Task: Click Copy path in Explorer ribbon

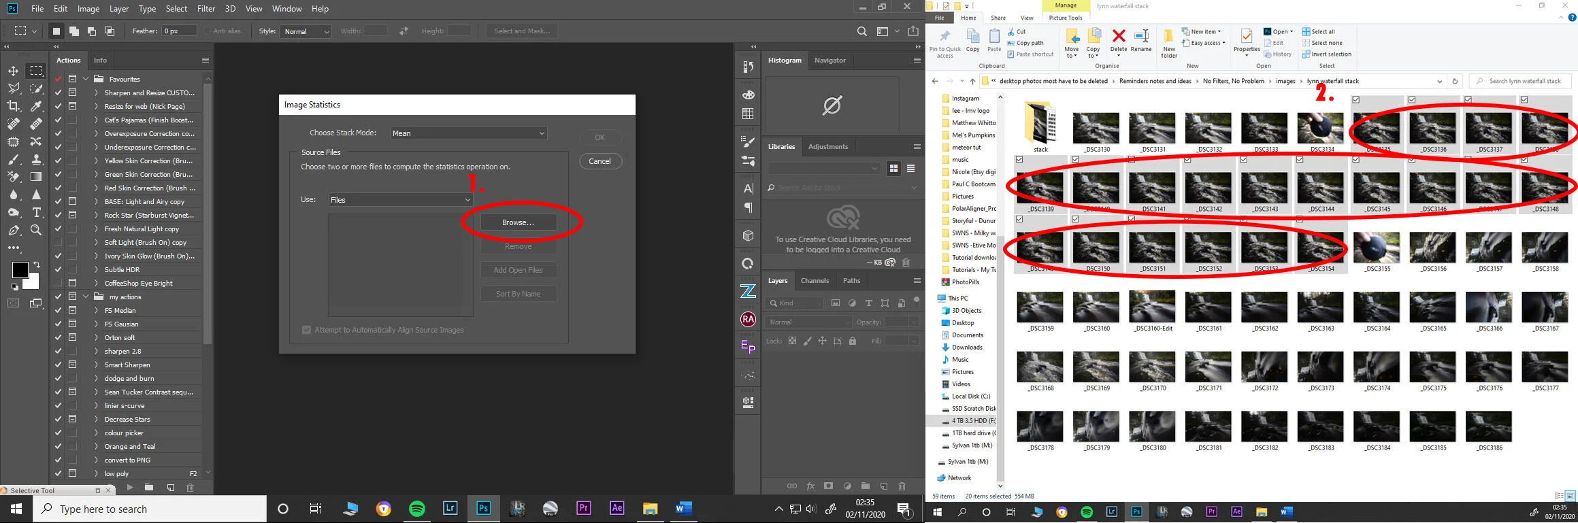Action: point(1025,43)
